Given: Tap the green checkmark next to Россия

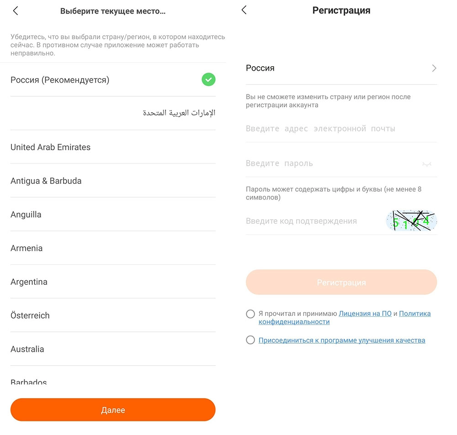Looking at the screenshot, I should 208,79.
